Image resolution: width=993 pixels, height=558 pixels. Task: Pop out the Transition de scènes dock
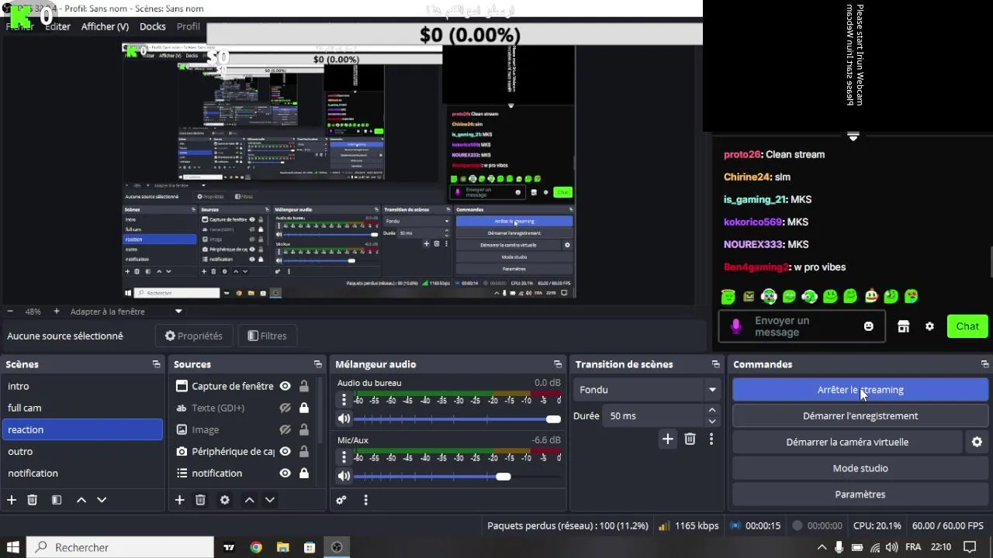click(715, 364)
